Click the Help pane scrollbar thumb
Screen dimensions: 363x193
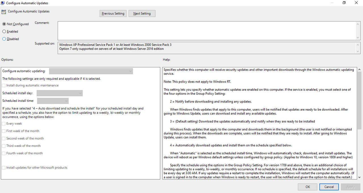(x=359, y=100)
